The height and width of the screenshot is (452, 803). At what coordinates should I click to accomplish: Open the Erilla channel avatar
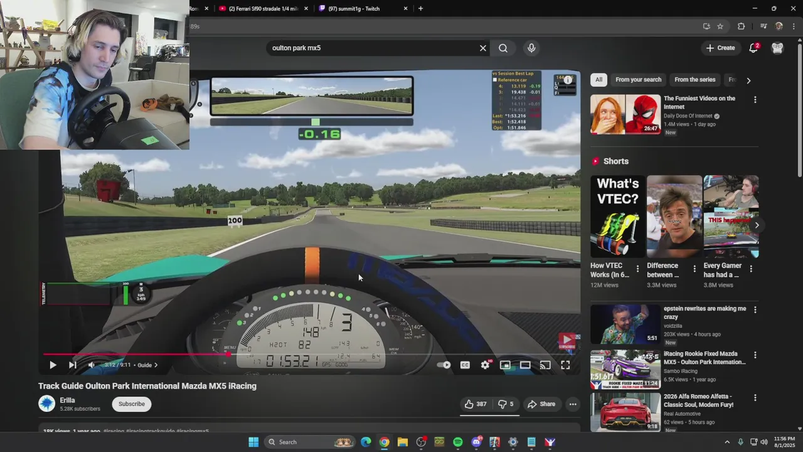[x=47, y=404]
